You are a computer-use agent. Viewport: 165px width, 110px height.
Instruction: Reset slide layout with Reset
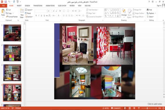click(28, 13)
